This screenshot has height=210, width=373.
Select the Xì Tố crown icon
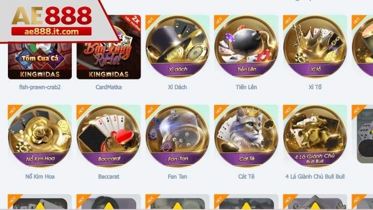click(x=315, y=47)
